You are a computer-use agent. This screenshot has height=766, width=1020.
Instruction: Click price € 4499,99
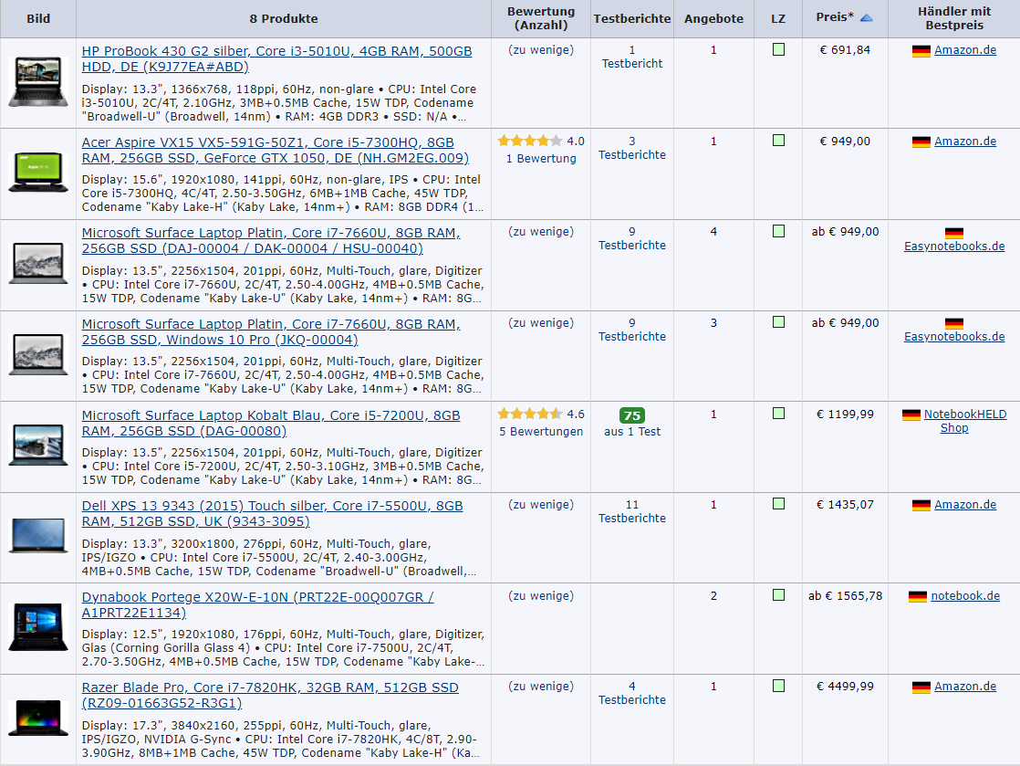click(844, 687)
